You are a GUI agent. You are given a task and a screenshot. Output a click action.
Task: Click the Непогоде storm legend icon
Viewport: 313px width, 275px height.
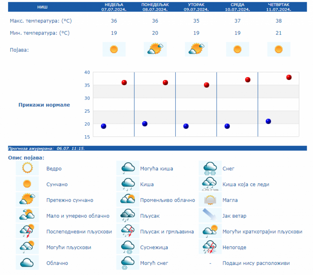pyautogui.click(x=210, y=247)
